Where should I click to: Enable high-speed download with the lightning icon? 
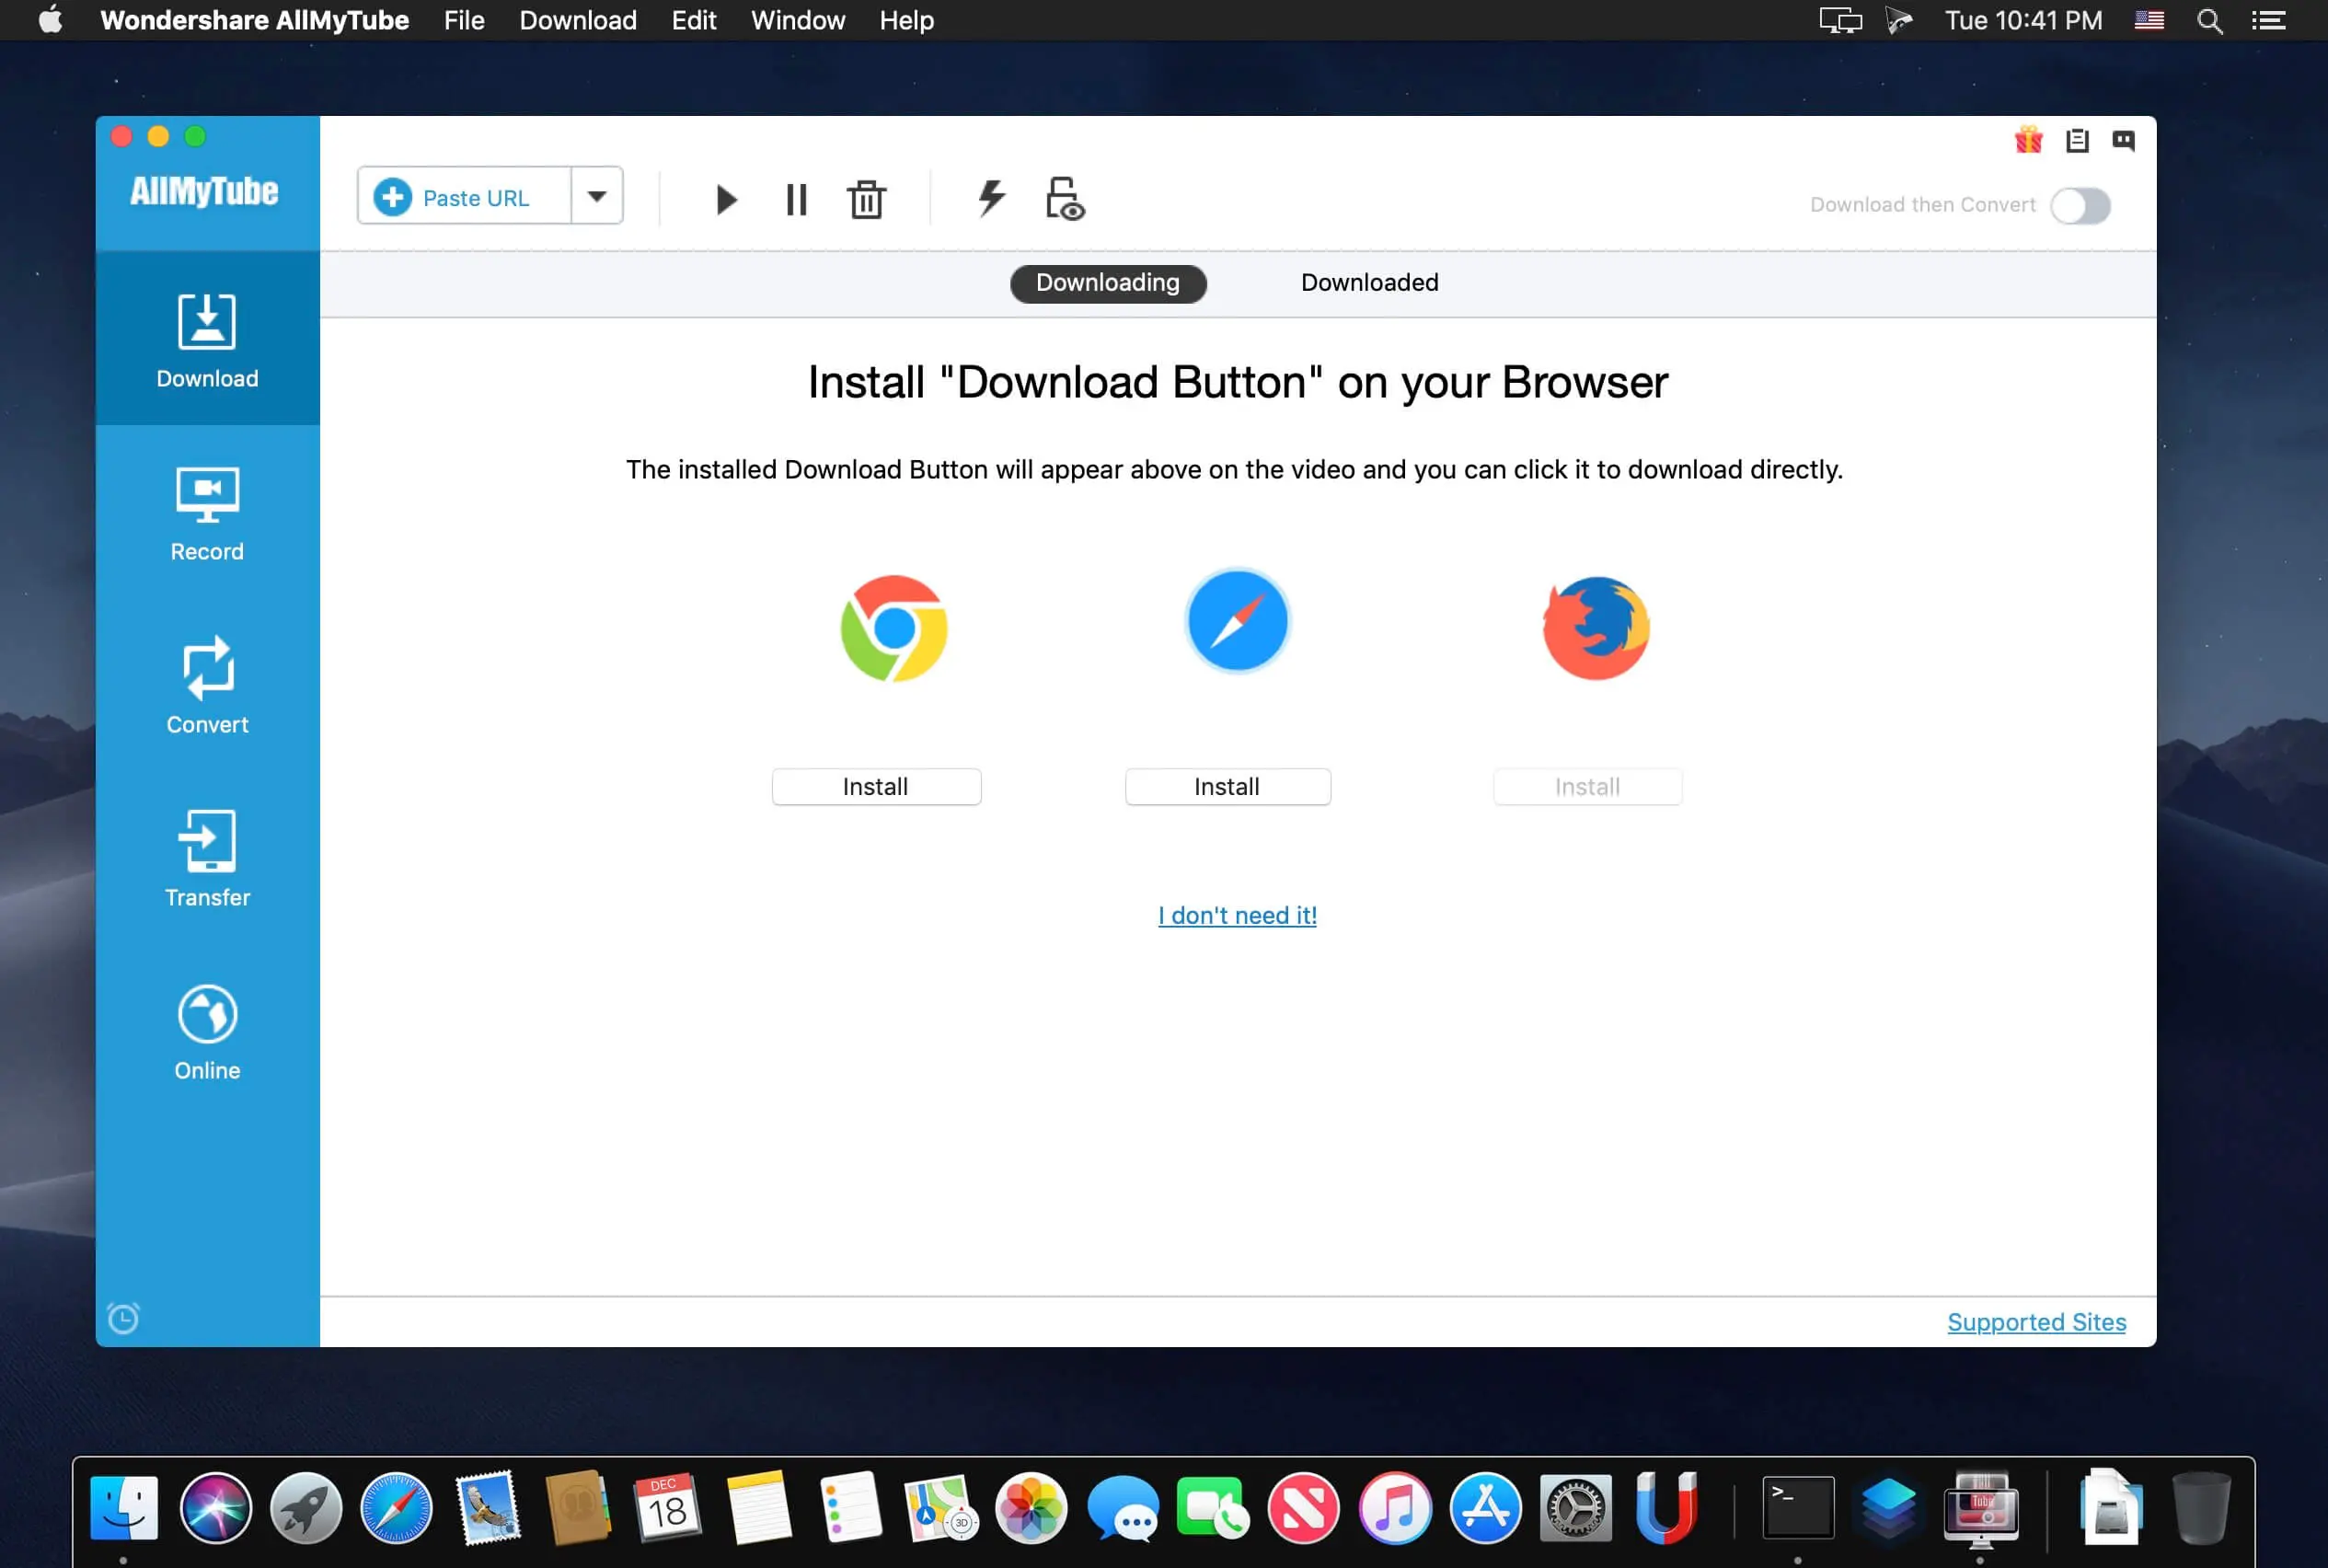click(x=989, y=198)
